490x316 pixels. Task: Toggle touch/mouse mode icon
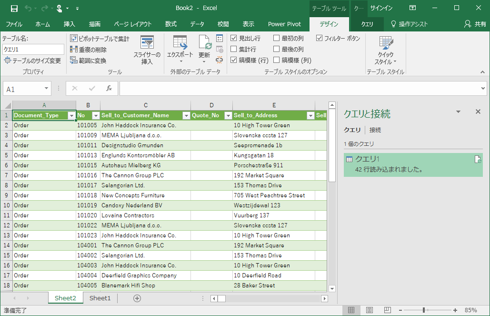tap(60, 9)
